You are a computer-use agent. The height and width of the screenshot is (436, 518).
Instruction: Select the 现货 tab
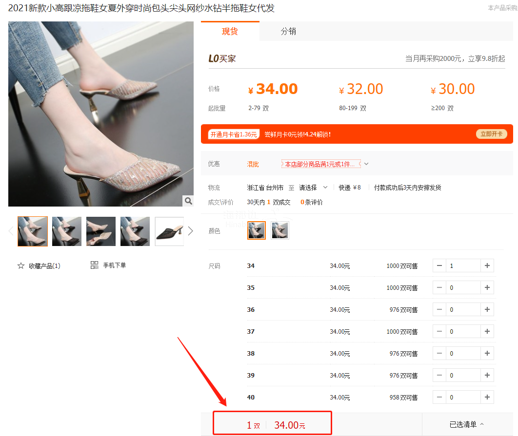[x=230, y=32]
